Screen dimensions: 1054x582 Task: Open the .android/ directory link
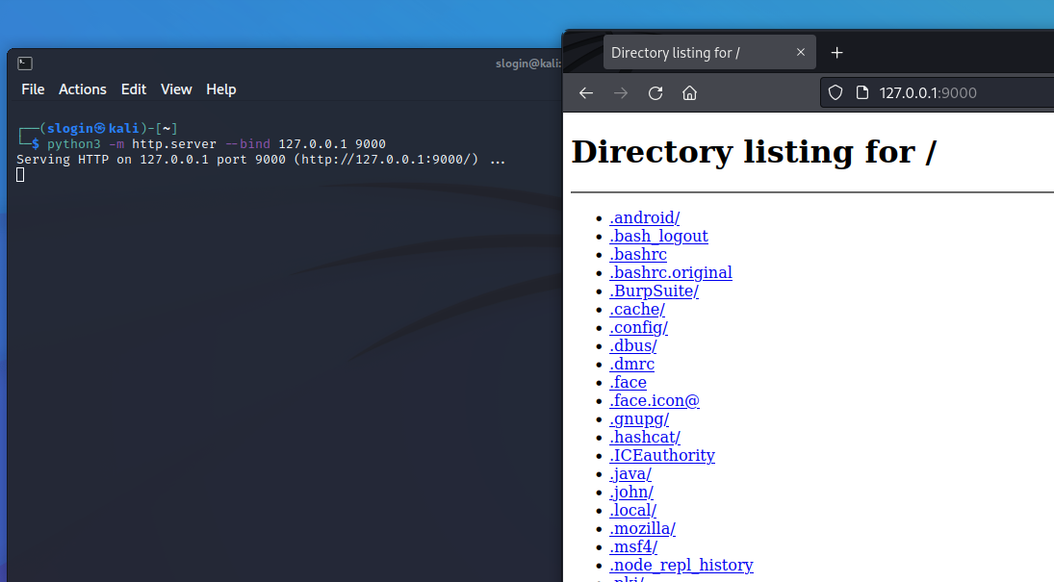(645, 217)
